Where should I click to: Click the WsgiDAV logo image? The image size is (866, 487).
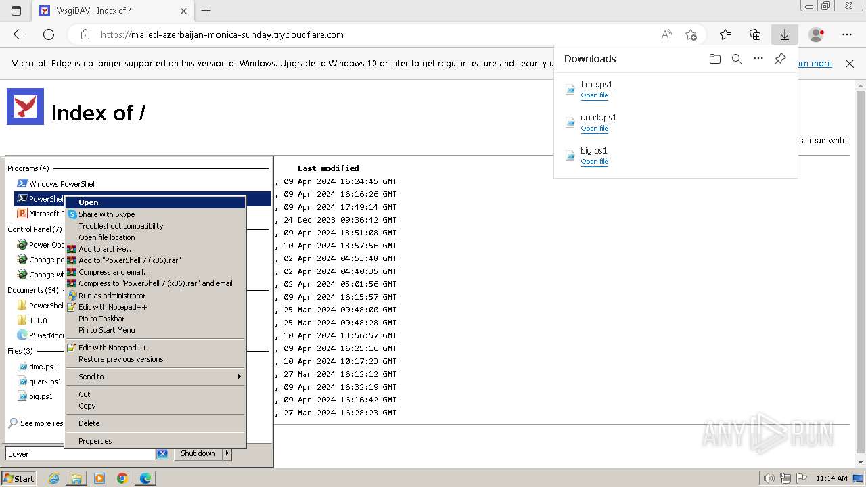(26, 107)
